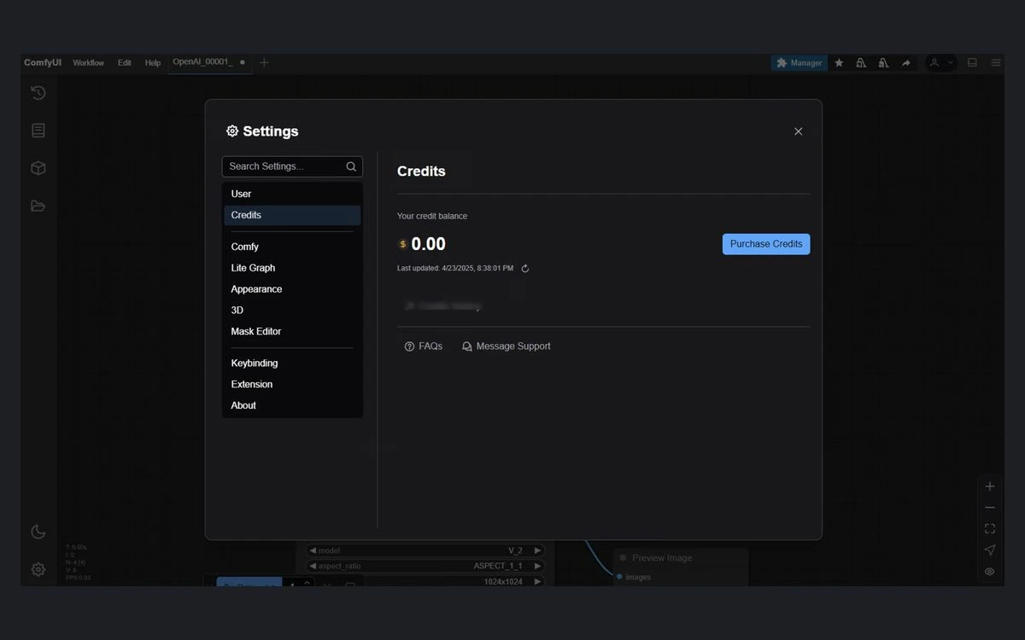Click the vacuum icon next to the star
The image size is (1025, 640).
861,63
